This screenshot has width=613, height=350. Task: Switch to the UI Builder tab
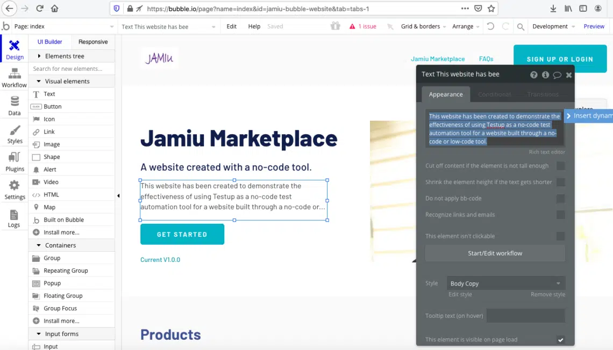click(x=49, y=42)
